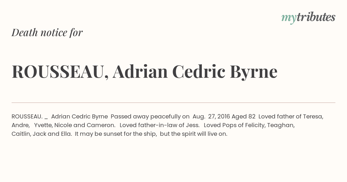Click 'Loved Pops of Felicity, Teaghan' text
Screen dimensions: 347x182
(x=249, y=125)
